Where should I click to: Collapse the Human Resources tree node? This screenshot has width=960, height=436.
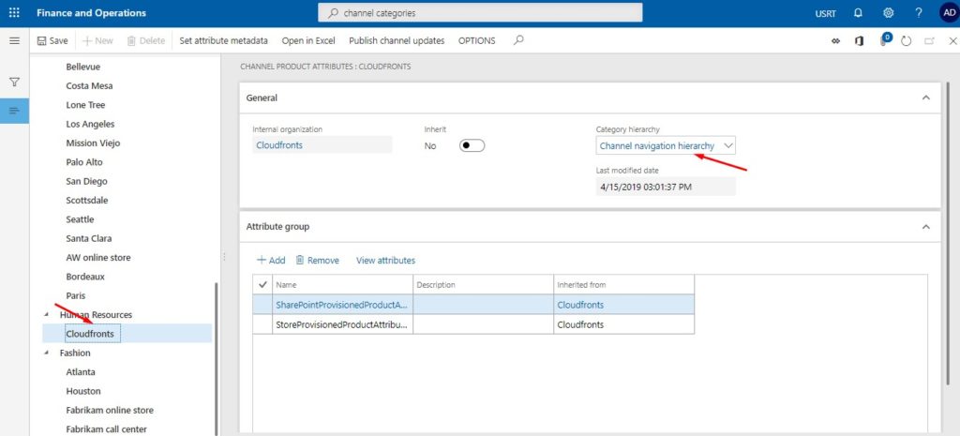(47, 314)
